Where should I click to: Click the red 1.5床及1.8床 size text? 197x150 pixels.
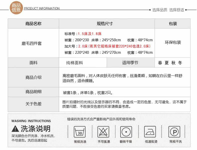(90, 34)
